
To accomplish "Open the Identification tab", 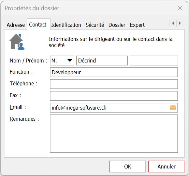I will 66,25.
